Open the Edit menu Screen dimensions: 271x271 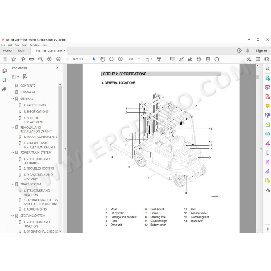coord(10,45)
